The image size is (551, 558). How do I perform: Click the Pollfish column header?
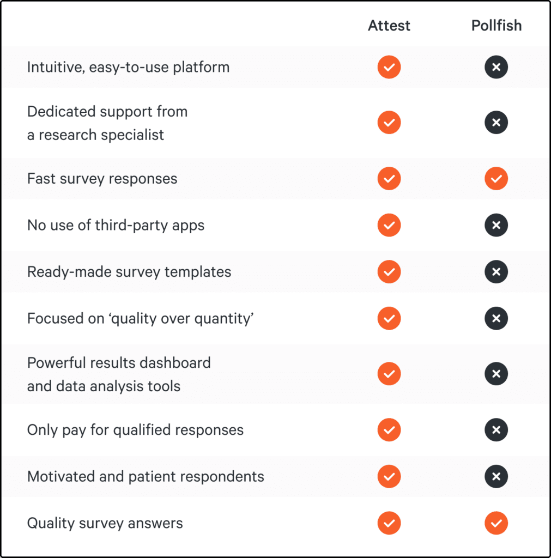pyautogui.click(x=496, y=26)
